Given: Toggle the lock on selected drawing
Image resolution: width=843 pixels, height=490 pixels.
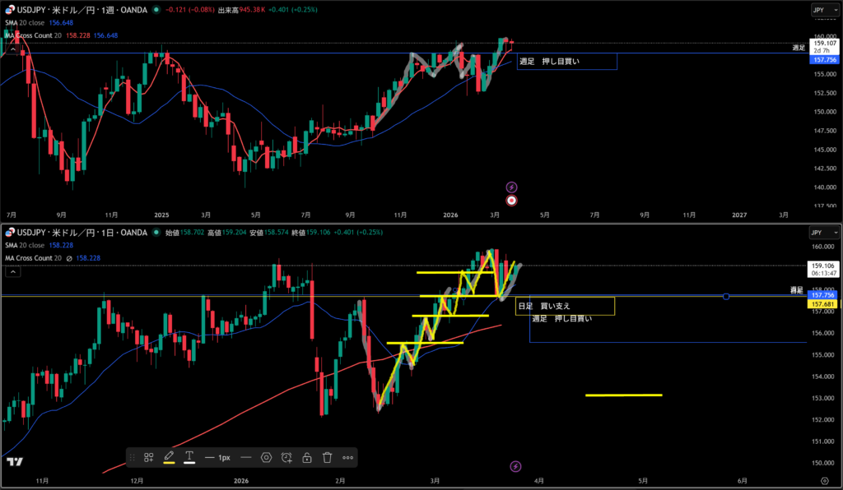Looking at the screenshot, I should (x=306, y=457).
